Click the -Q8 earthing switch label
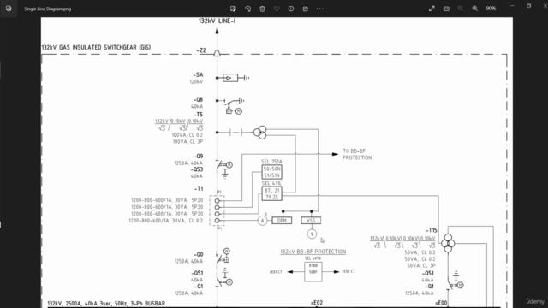 [198, 100]
